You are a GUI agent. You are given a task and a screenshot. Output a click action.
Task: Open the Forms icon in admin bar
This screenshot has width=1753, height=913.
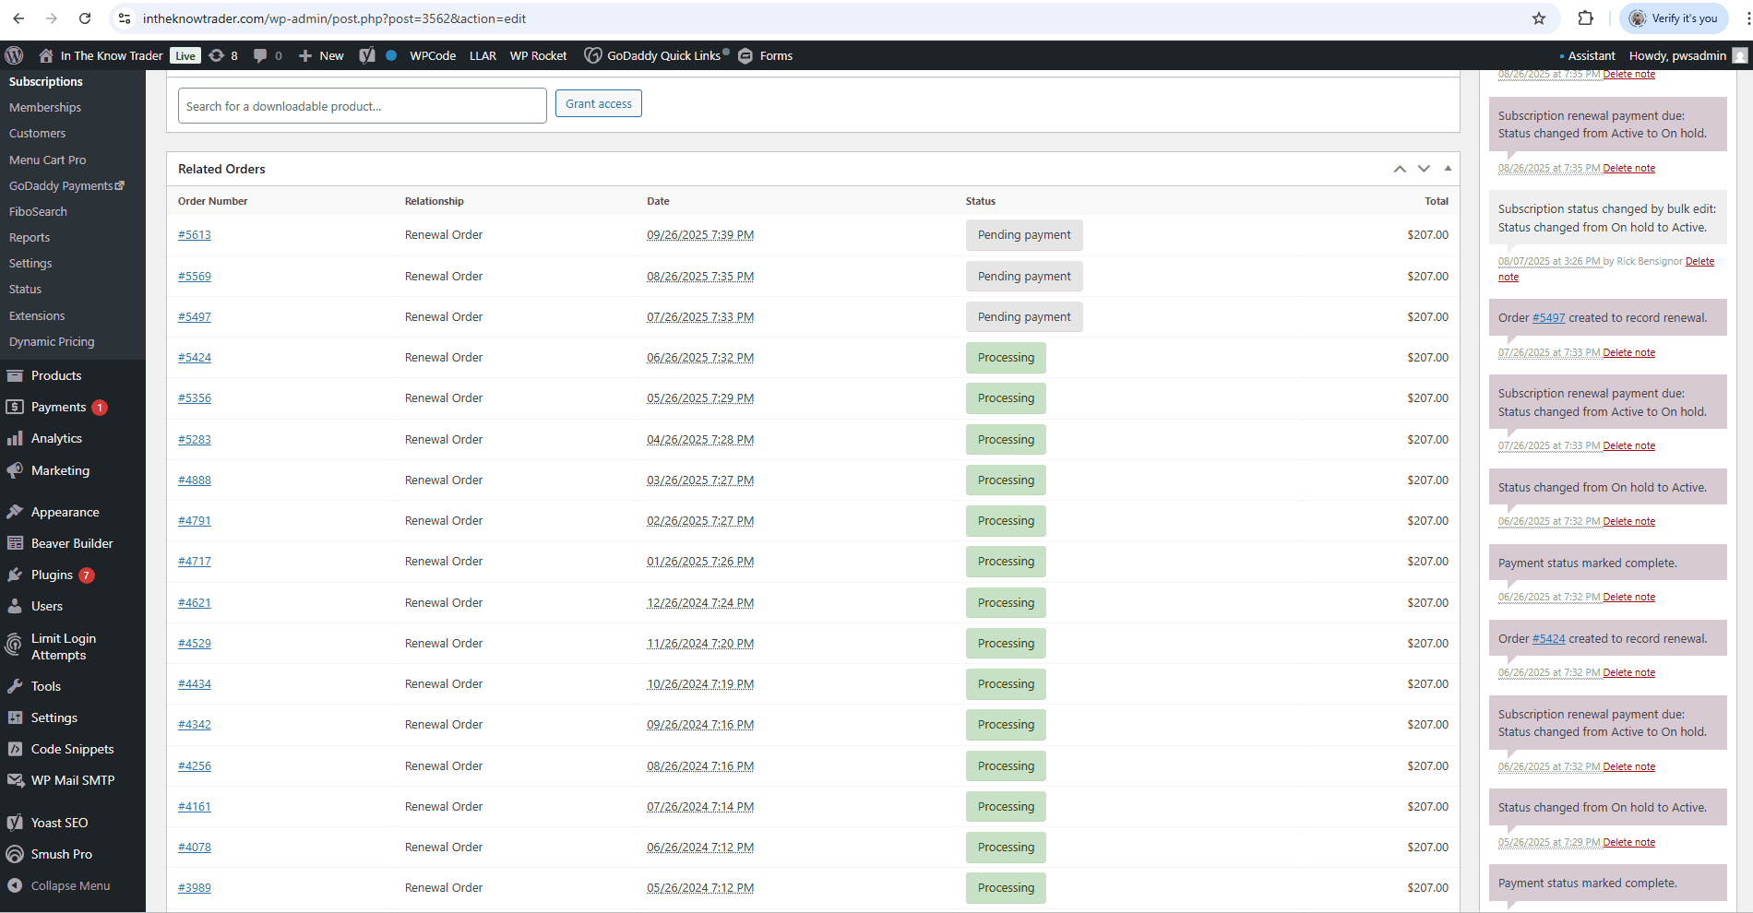(745, 55)
